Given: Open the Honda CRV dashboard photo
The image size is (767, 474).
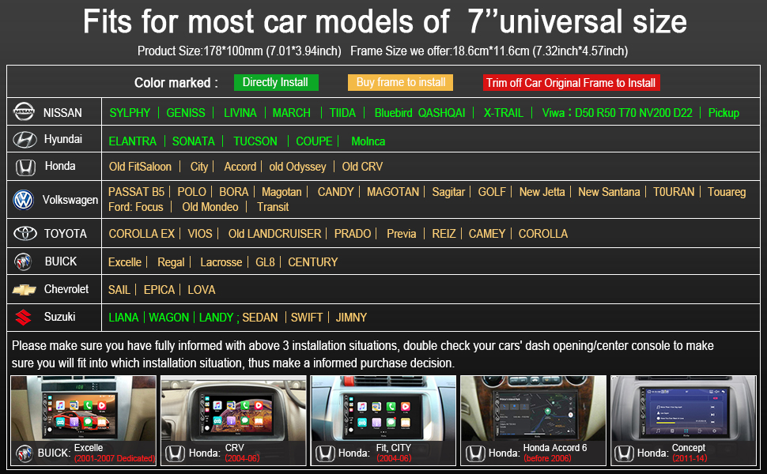Looking at the screenshot, I should point(233,408).
